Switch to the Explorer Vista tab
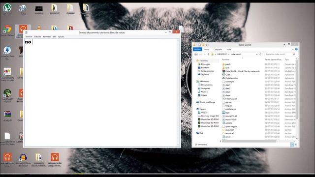This screenshot has width=315, height=177. pos(229,49)
